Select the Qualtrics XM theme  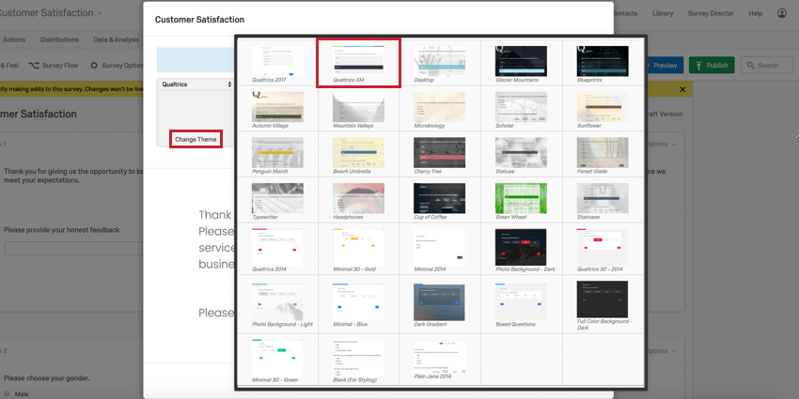(358, 64)
